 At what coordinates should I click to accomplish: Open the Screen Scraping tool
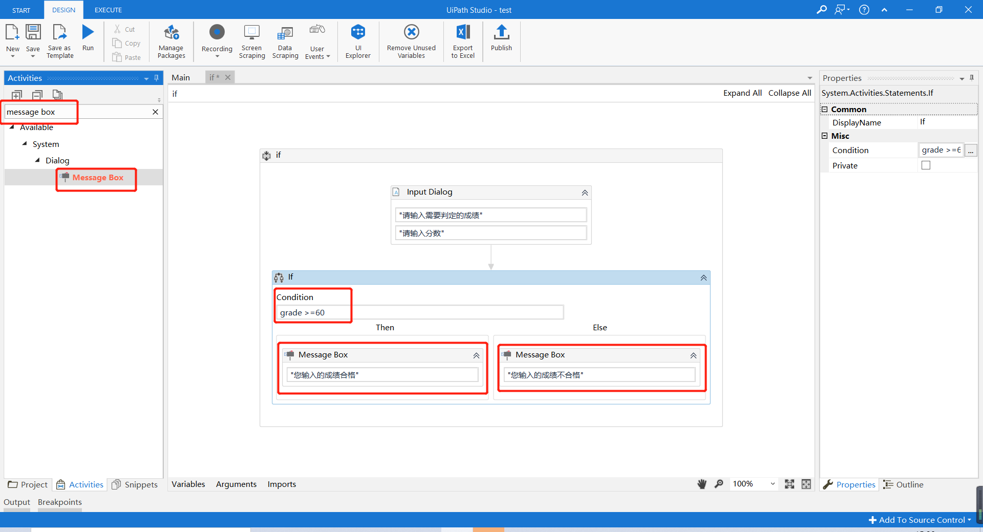click(251, 41)
